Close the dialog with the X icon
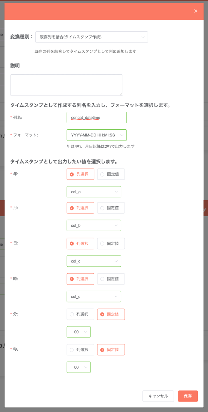This screenshot has height=412, width=208. pyautogui.click(x=196, y=11)
